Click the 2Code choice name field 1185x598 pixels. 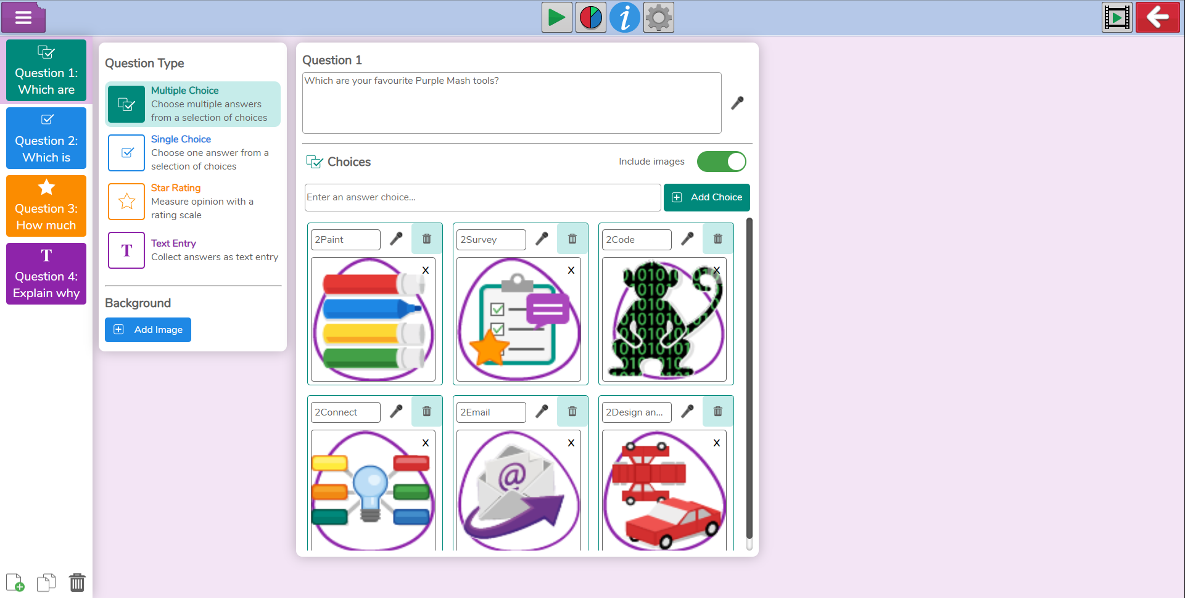click(637, 239)
